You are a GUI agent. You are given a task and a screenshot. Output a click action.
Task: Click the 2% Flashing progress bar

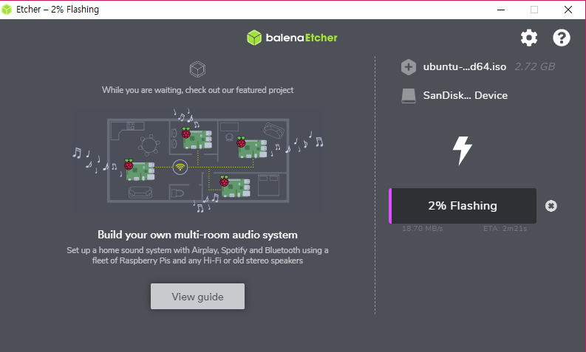[463, 206]
